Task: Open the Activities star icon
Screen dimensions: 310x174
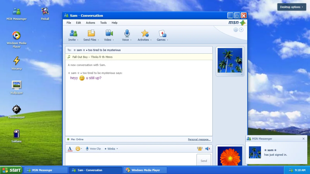Action: 145,33
